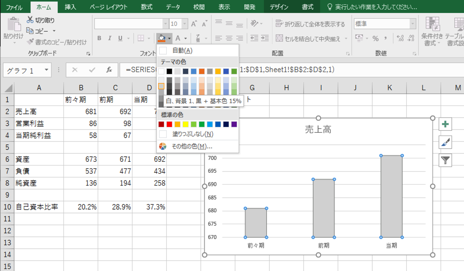Click the top align icon
Screen dimensions: 464x271
pos(219,23)
